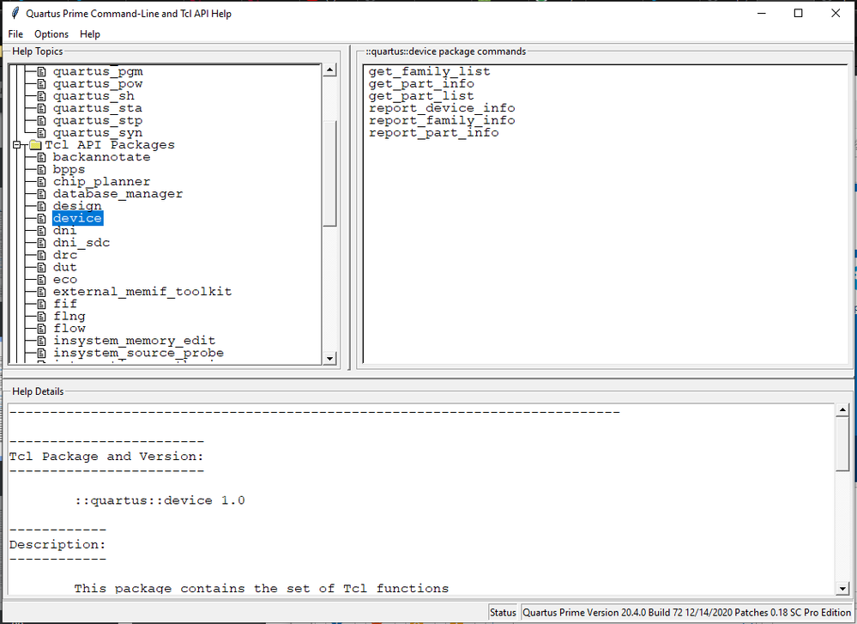
Task: Click the Quartus Prime version status text
Action: (687, 613)
